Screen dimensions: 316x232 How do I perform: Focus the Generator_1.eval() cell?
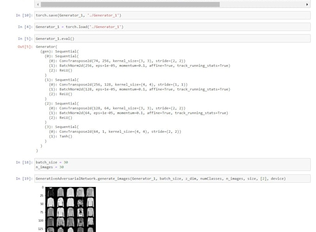click(172, 39)
